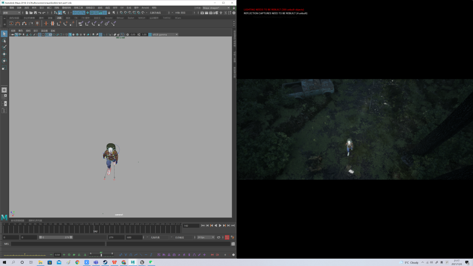Go to start of playback range

click(x=203, y=225)
